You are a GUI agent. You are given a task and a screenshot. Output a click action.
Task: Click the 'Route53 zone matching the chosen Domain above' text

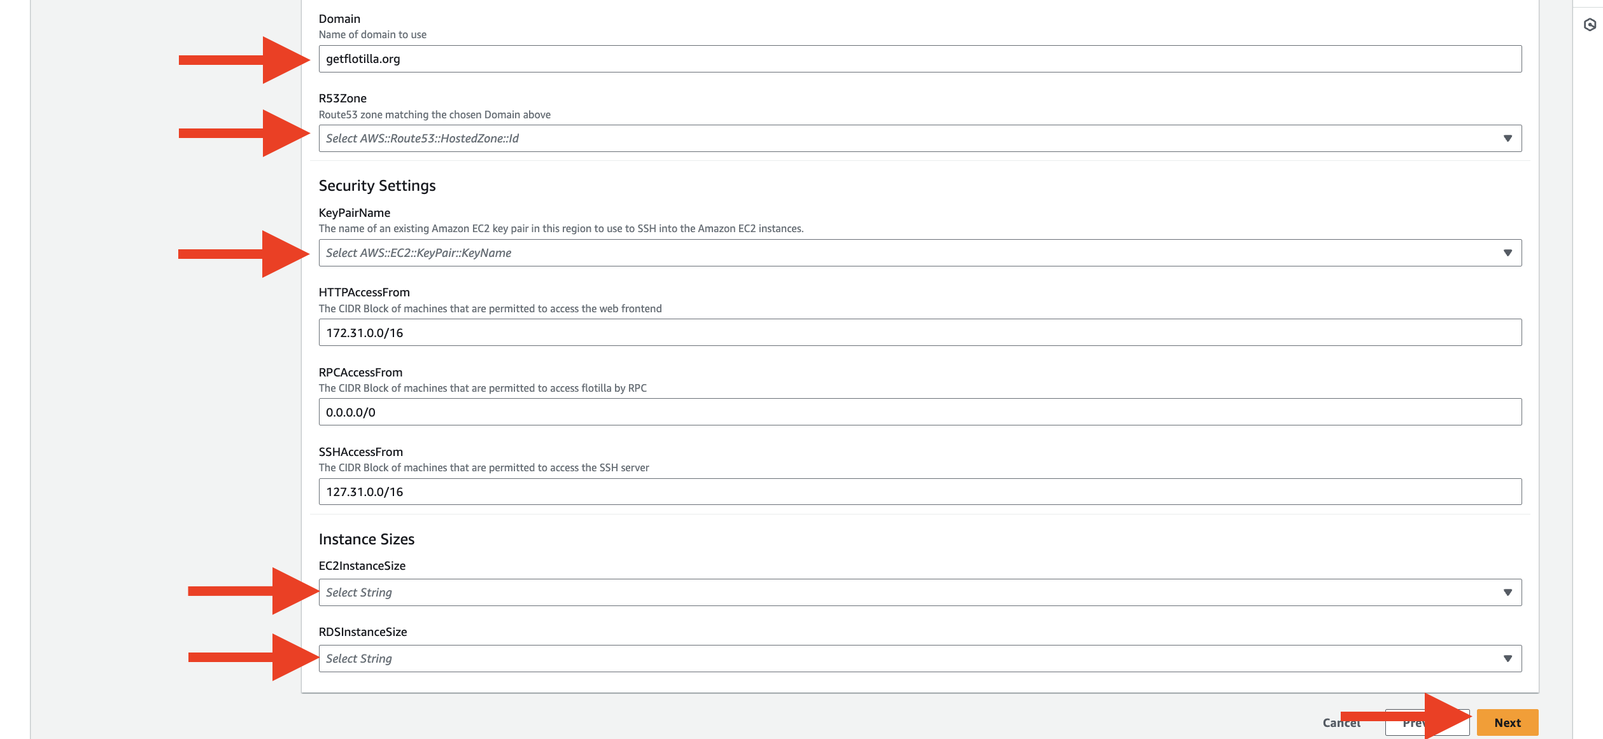point(435,115)
